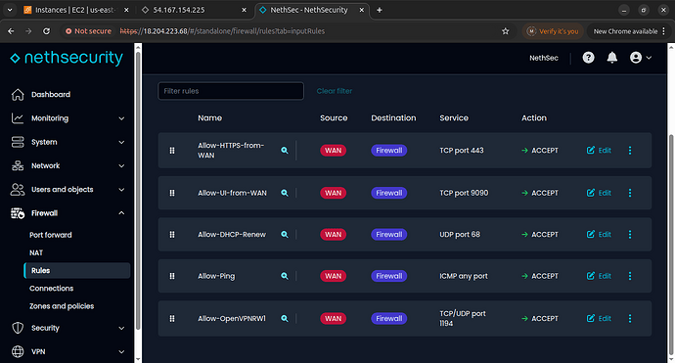Open the help question mark icon

[x=589, y=58]
